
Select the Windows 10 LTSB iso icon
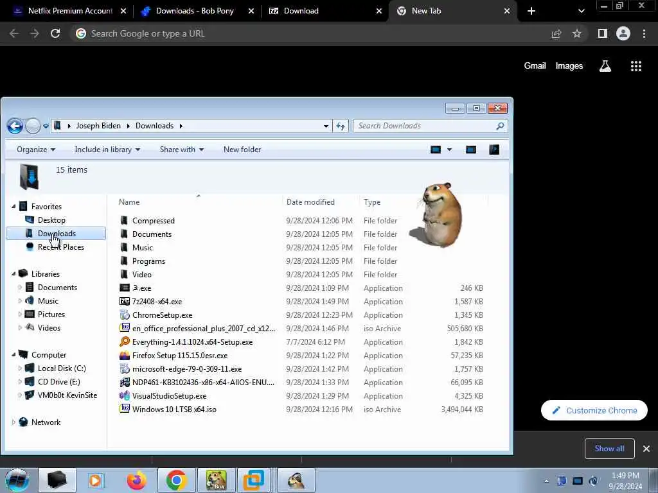click(x=125, y=409)
